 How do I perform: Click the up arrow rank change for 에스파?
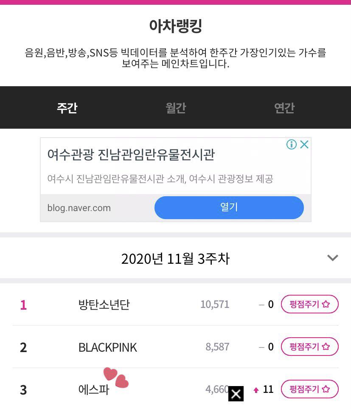256,390
